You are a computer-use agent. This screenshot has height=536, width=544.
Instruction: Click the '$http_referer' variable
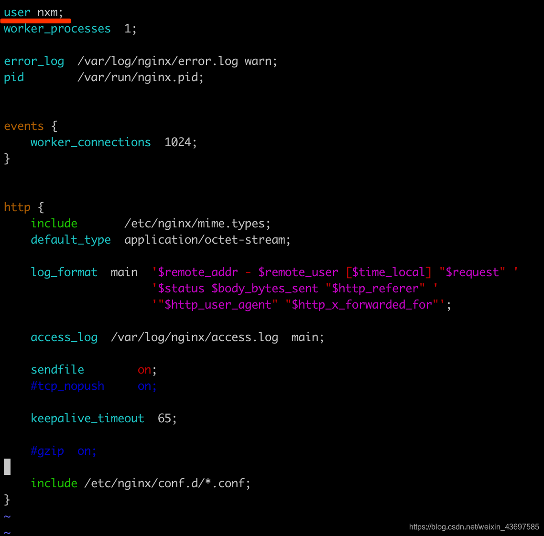pyautogui.click(x=375, y=289)
